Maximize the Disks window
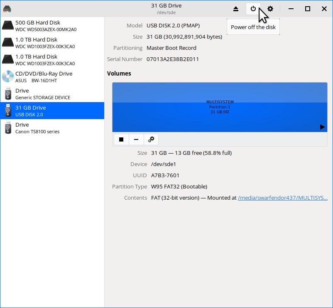Screen dimensions: 333x308 click(x=308, y=9)
